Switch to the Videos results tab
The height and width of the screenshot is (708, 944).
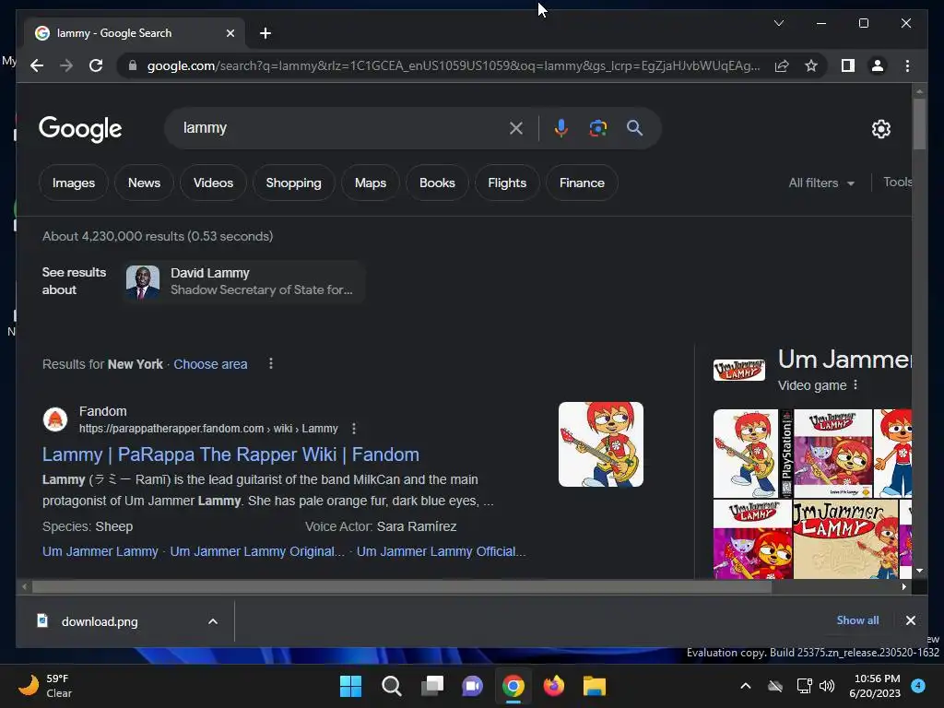[213, 183]
